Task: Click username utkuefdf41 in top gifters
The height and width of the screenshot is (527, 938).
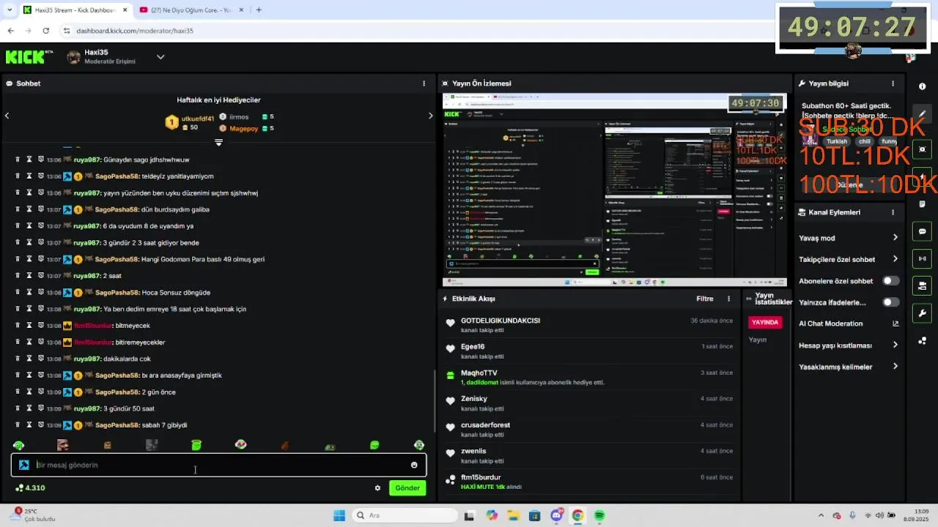Action: click(x=198, y=119)
